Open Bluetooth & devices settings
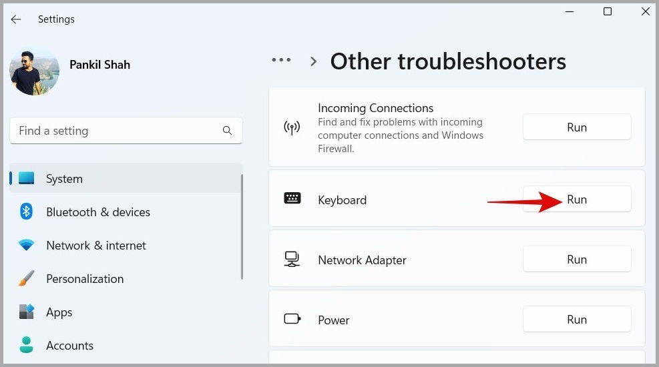 click(98, 212)
